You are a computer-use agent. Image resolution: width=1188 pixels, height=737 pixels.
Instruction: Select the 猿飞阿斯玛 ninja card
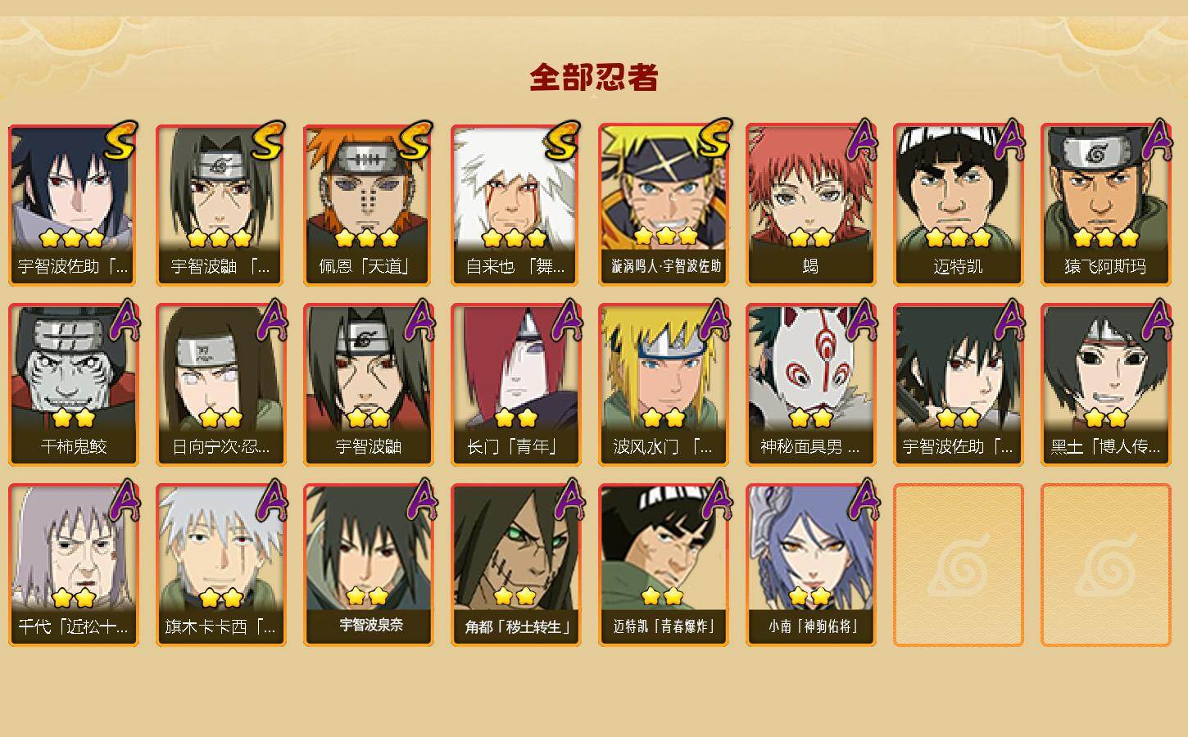pos(1105,205)
